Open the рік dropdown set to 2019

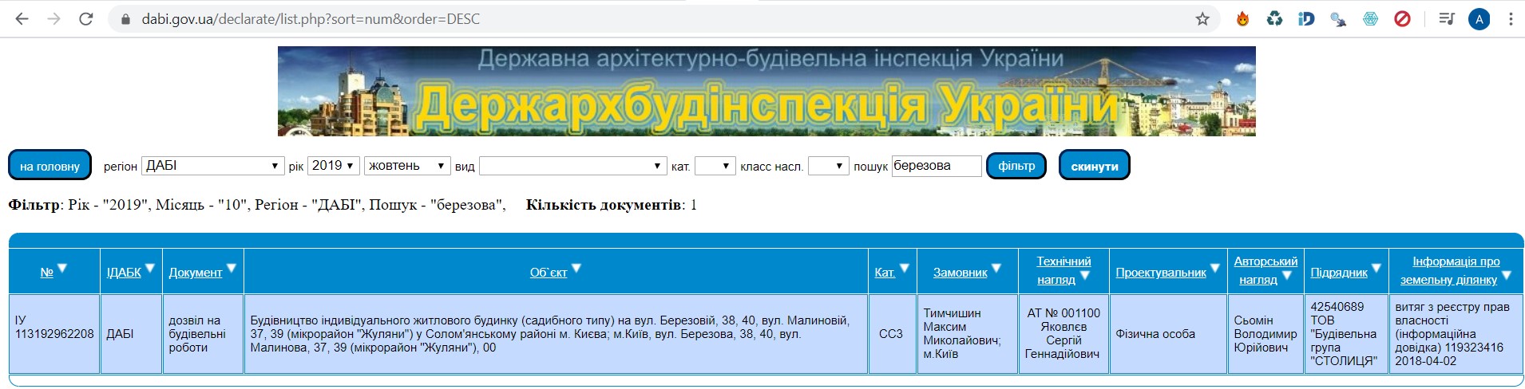pos(333,166)
